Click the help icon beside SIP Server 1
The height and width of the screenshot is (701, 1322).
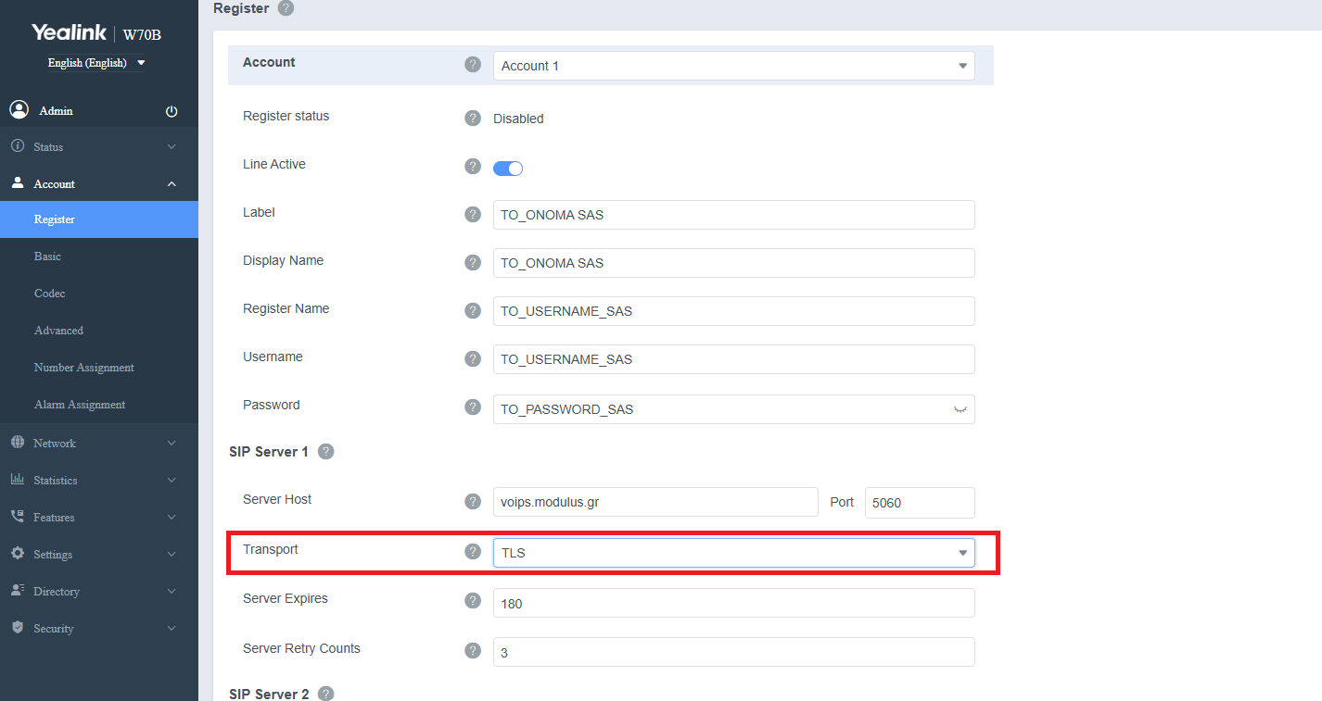(x=325, y=452)
